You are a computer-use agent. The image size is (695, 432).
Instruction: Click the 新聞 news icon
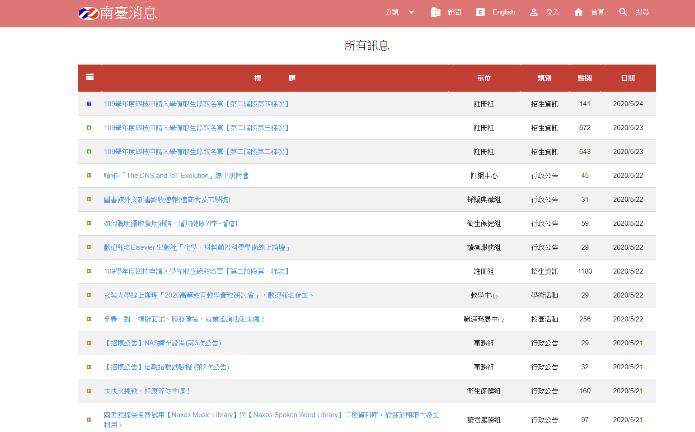coord(436,12)
